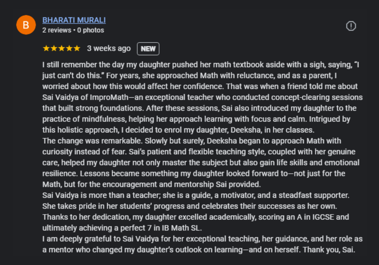Click the line "I am deeply grateful"

(202, 239)
